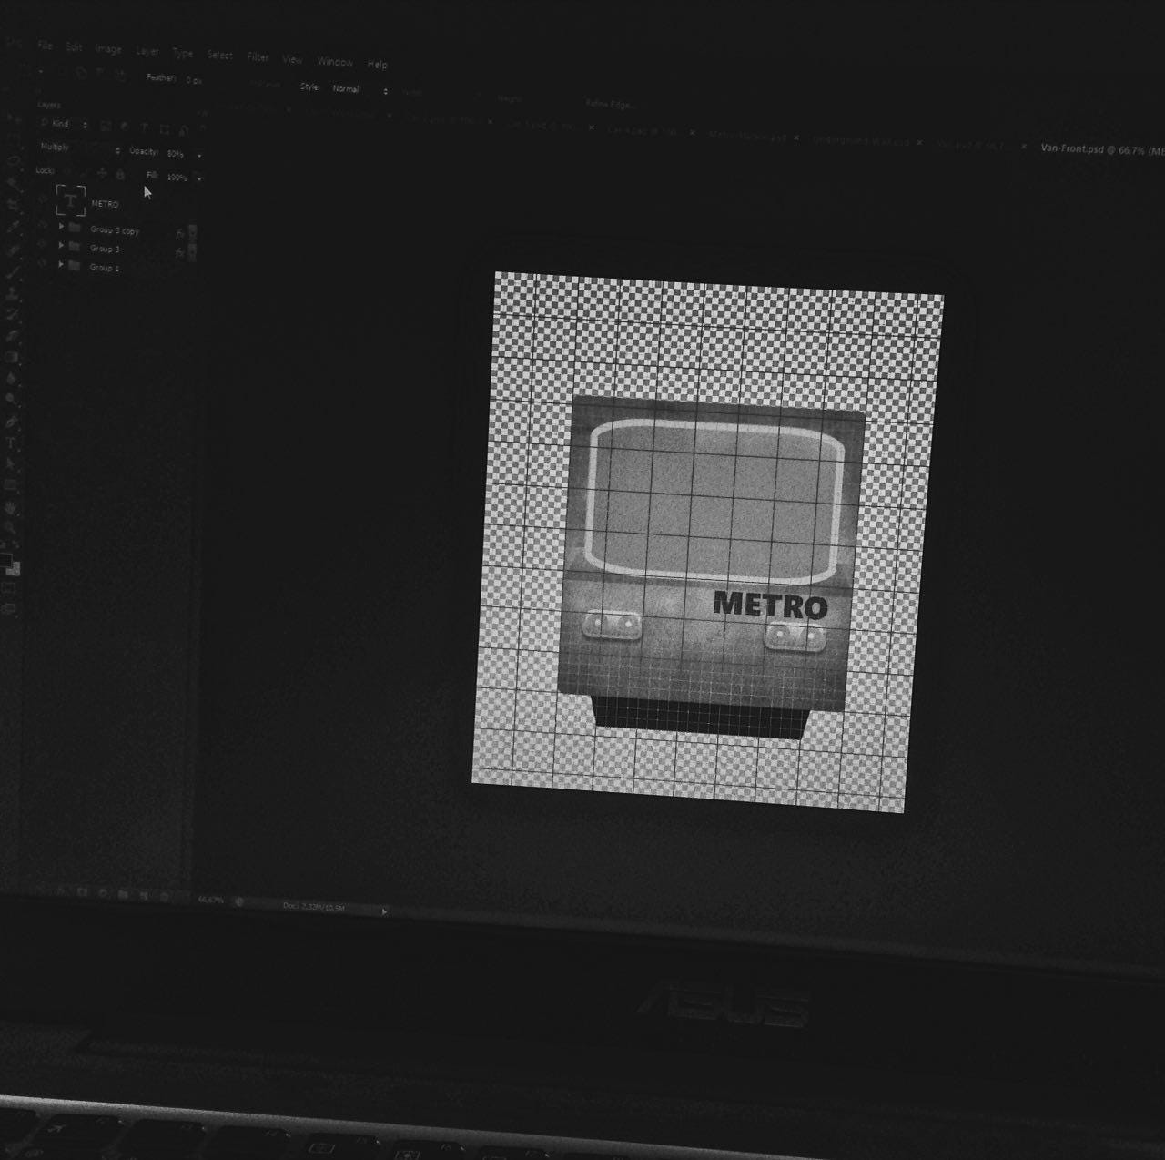Image resolution: width=1165 pixels, height=1160 pixels.
Task: Toggle lock position for the layer
Action: click(102, 173)
